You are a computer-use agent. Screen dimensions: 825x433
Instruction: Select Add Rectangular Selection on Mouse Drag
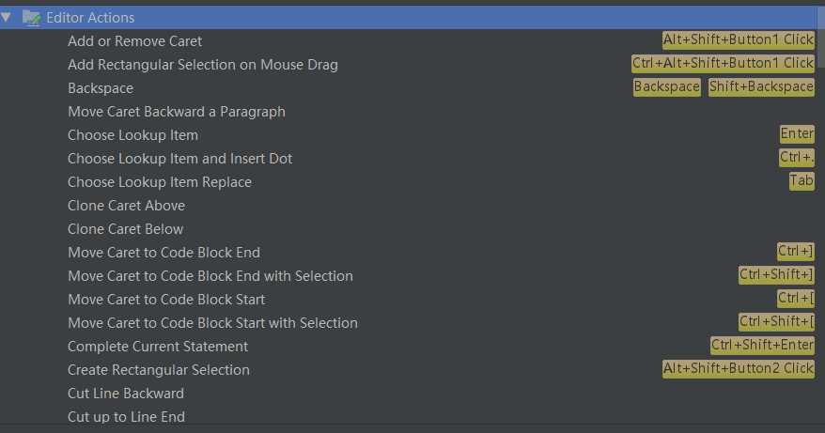tap(203, 65)
